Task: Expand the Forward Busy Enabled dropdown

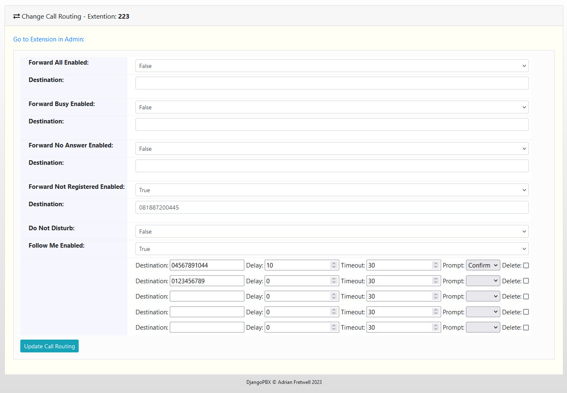Action: [x=332, y=107]
